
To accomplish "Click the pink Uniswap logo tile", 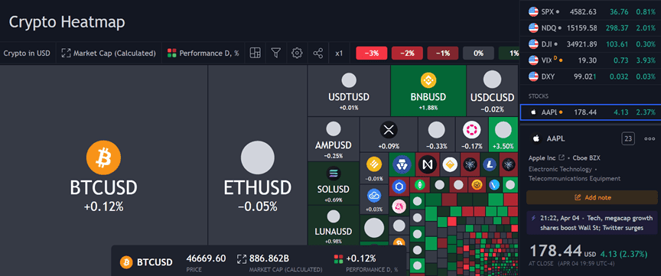I will [399, 206].
